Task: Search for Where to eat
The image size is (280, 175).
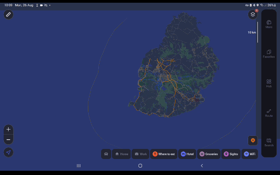Action: tap(164, 154)
